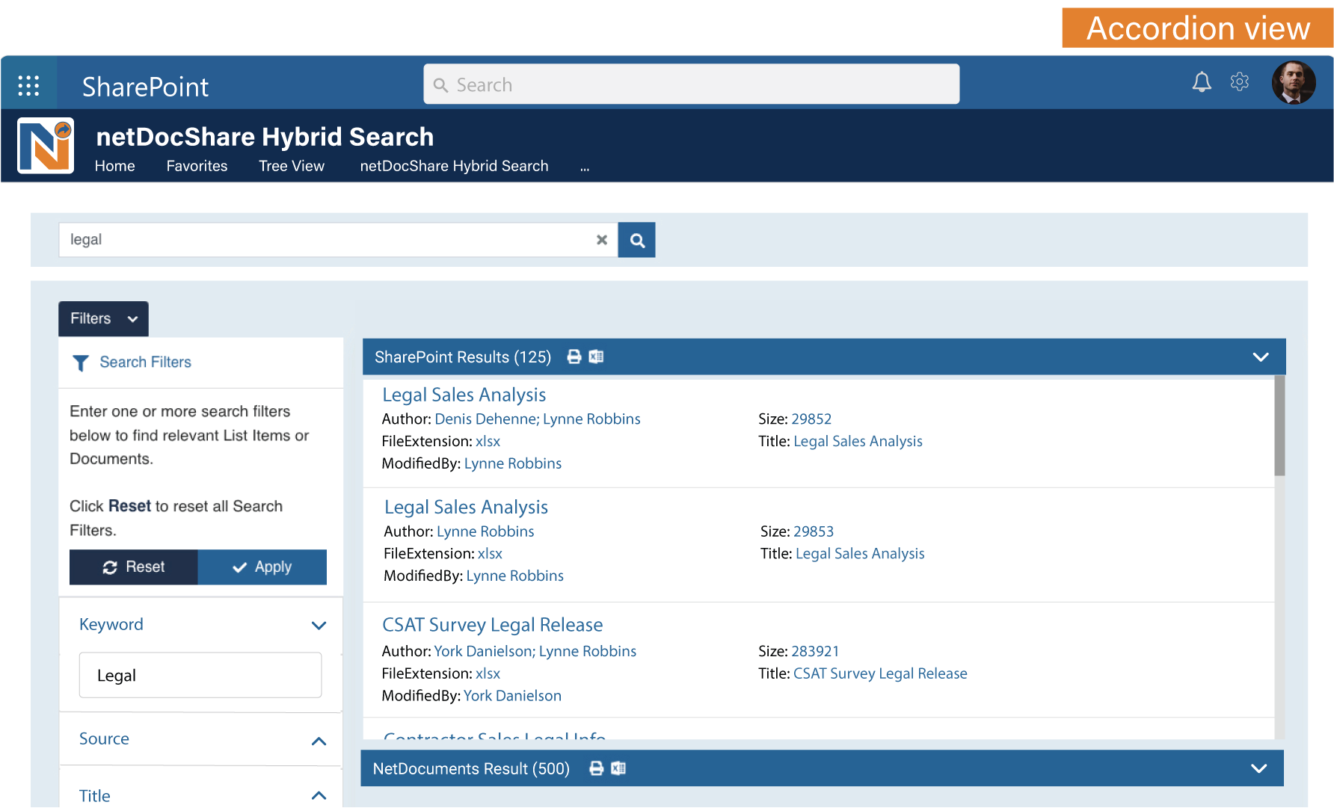Click the results list scrollbar
The width and height of the screenshot is (1334, 808).
pyautogui.click(x=1279, y=426)
